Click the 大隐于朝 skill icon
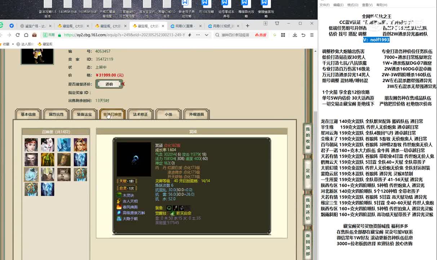 (119, 218)
